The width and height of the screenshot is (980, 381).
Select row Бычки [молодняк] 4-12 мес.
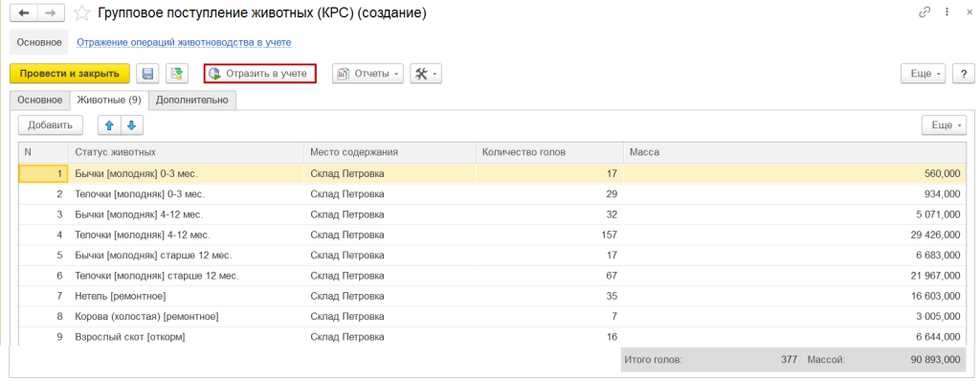(493, 214)
